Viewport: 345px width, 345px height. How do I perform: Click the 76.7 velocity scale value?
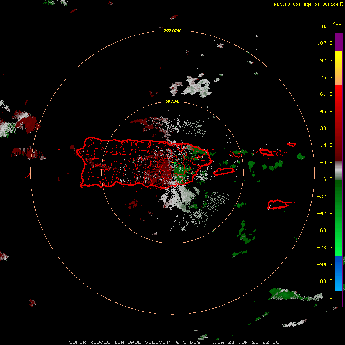[x=326, y=77]
